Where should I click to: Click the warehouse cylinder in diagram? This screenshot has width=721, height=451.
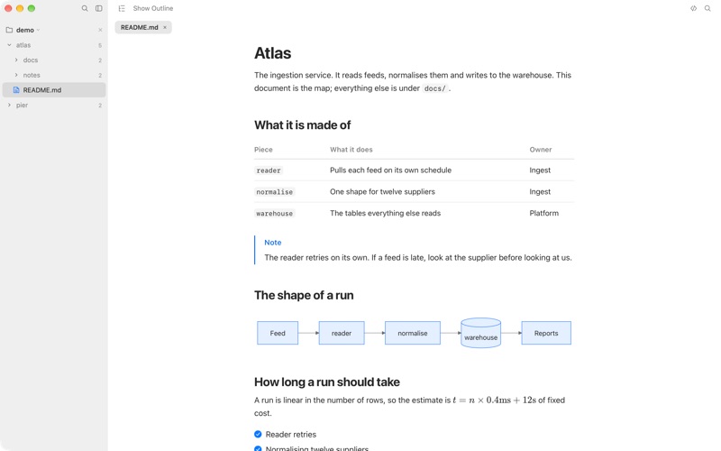click(x=481, y=333)
